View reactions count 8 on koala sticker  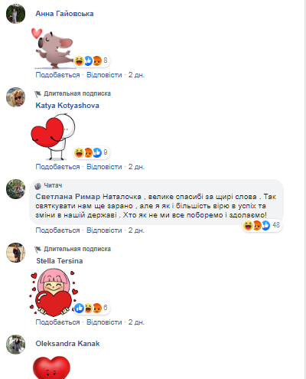pos(91,60)
